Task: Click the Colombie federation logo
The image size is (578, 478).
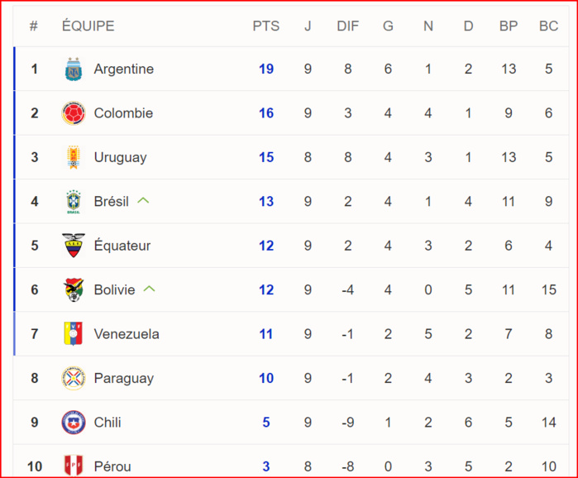Action: (x=74, y=113)
